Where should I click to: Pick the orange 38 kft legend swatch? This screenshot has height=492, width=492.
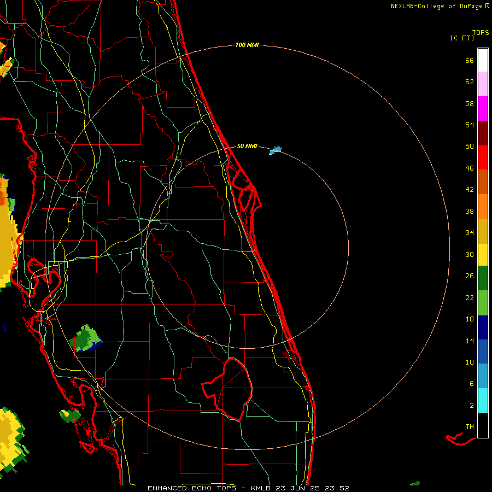(483, 207)
